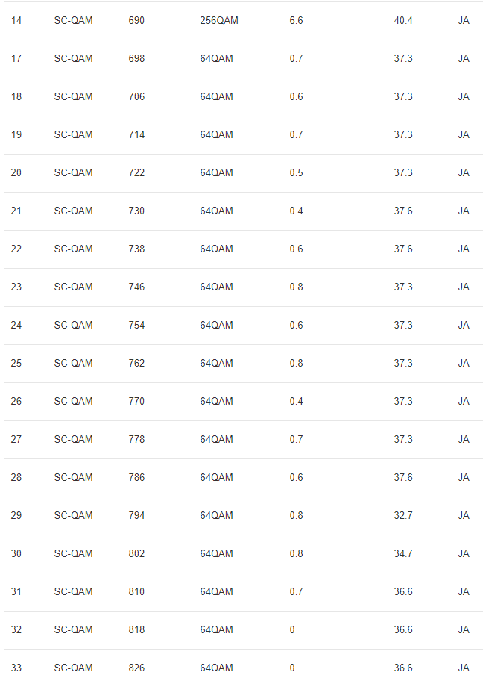Screen dimensions: 483x678
Task: Select the frequency 714 entry
Action: (136, 134)
